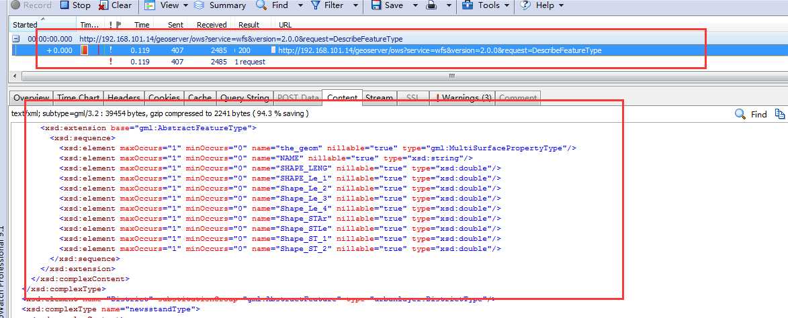Sort by the Sent column header
Screen dimensions: 788x318
(175, 25)
